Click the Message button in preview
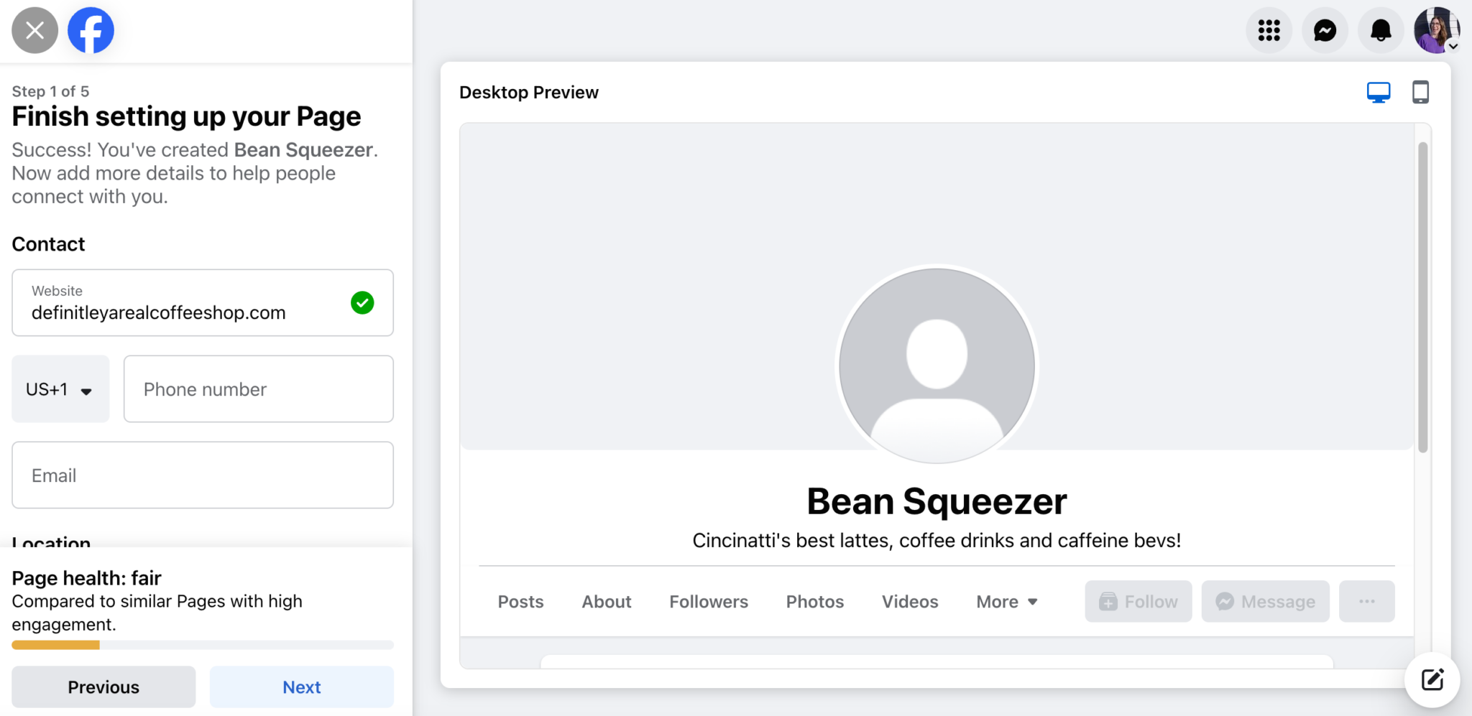 (x=1264, y=601)
